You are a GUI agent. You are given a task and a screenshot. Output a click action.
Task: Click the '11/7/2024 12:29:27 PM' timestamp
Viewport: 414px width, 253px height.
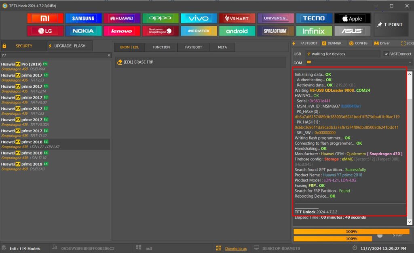point(383,248)
